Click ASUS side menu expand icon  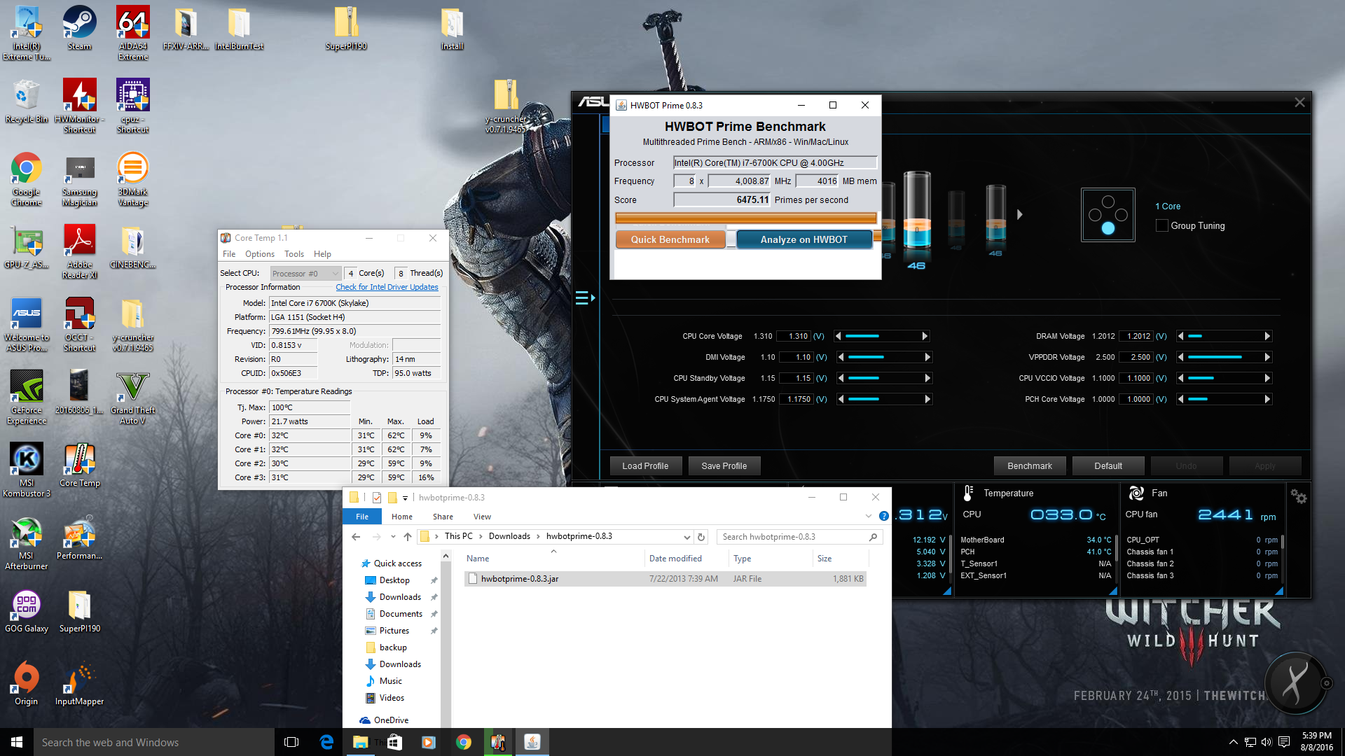585,298
